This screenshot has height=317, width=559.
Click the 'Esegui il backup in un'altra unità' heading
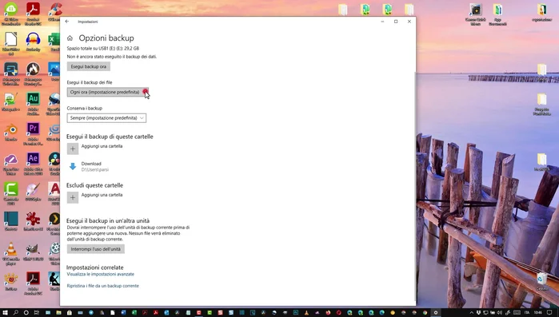point(108,220)
